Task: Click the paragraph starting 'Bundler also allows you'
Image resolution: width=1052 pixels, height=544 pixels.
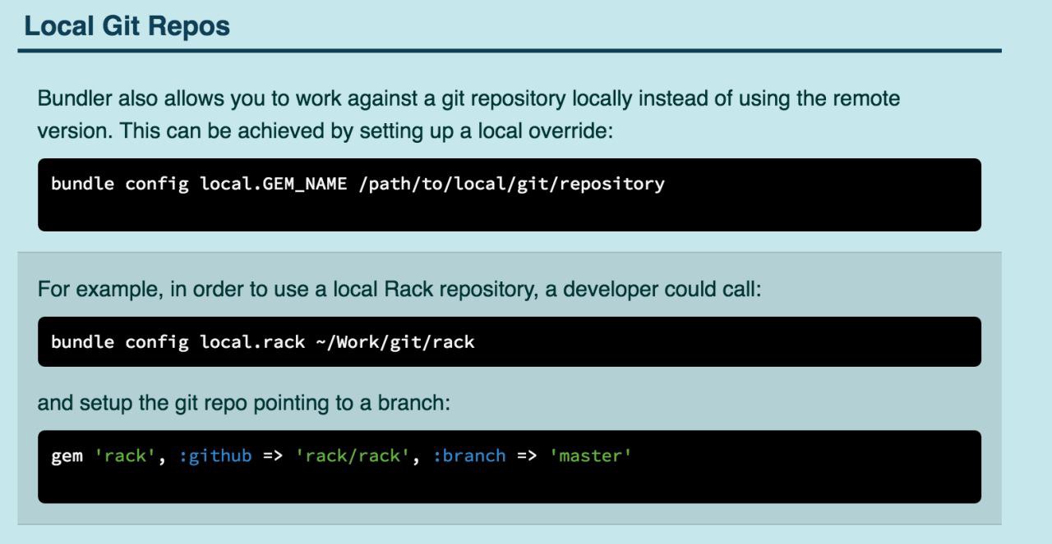Action: (x=468, y=115)
